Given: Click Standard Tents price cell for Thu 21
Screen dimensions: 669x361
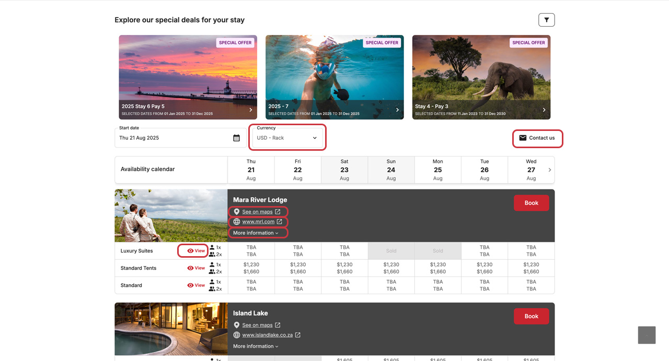Looking at the screenshot, I should pyautogui.click(x=251, y=268).
